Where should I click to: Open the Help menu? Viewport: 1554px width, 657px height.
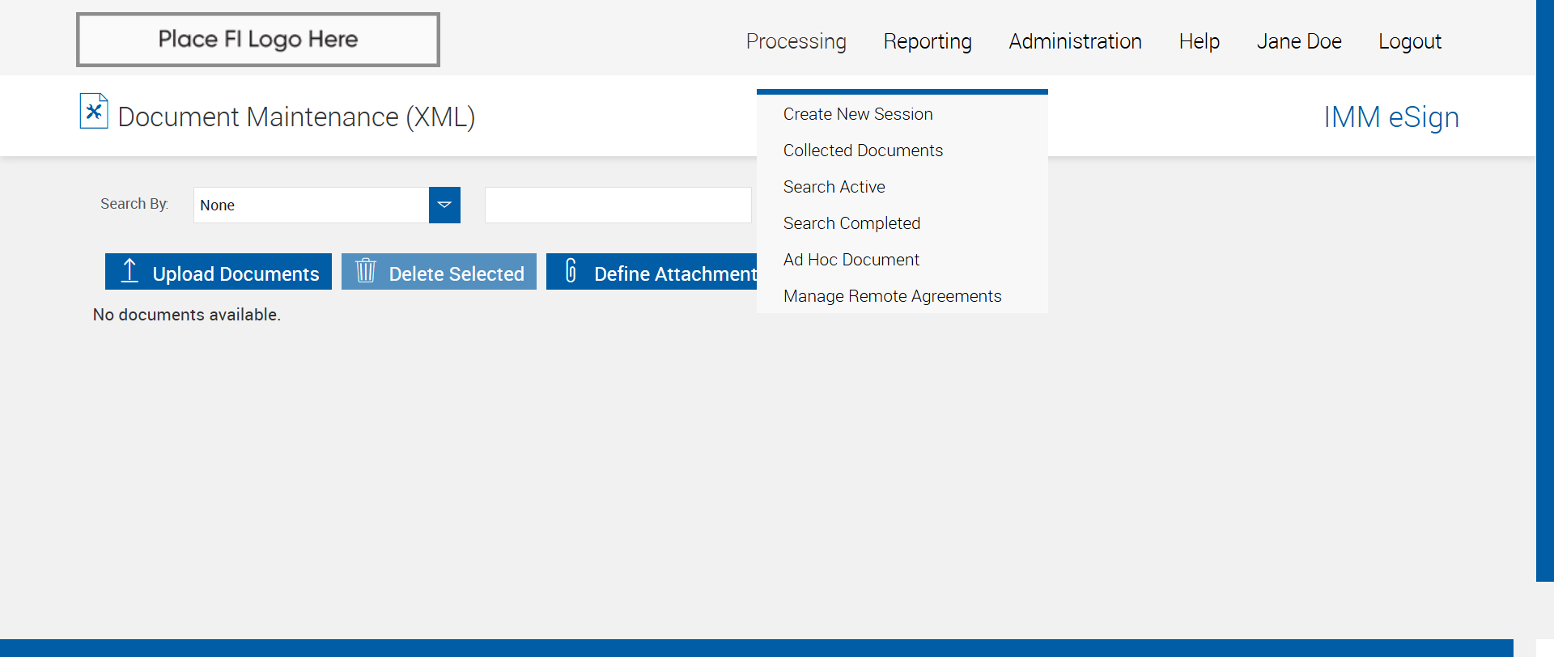click(1199, 41)
